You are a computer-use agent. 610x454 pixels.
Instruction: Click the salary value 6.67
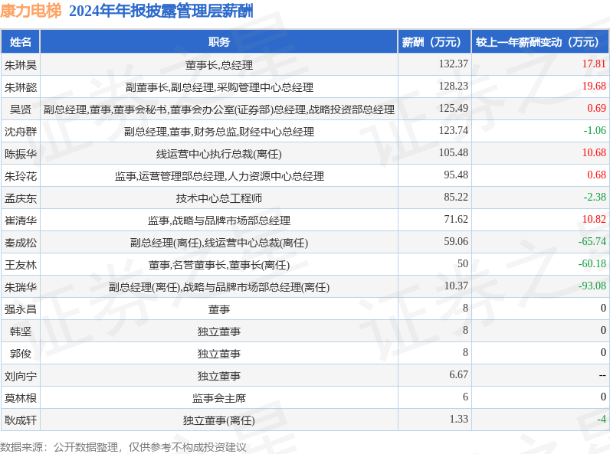coord(459,374)
